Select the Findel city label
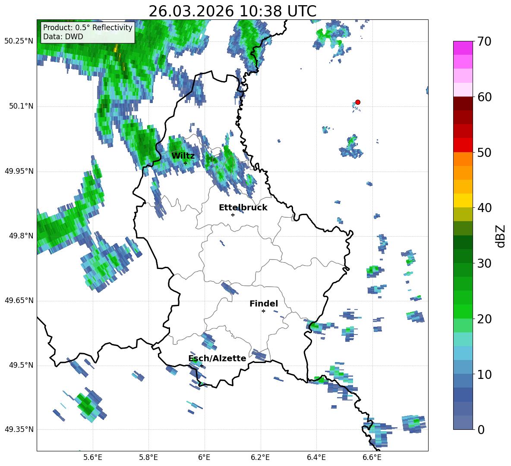The height and width of the screenshot is (466, 511). tap(264, 303)
